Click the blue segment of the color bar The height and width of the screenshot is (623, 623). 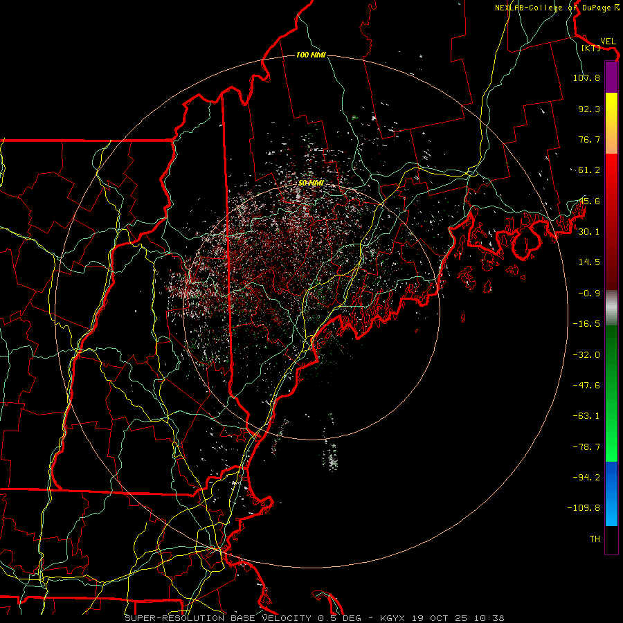pos(611,494)
